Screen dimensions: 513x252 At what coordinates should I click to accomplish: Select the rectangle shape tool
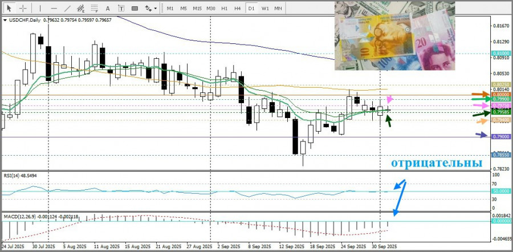(x=135, y=8)
